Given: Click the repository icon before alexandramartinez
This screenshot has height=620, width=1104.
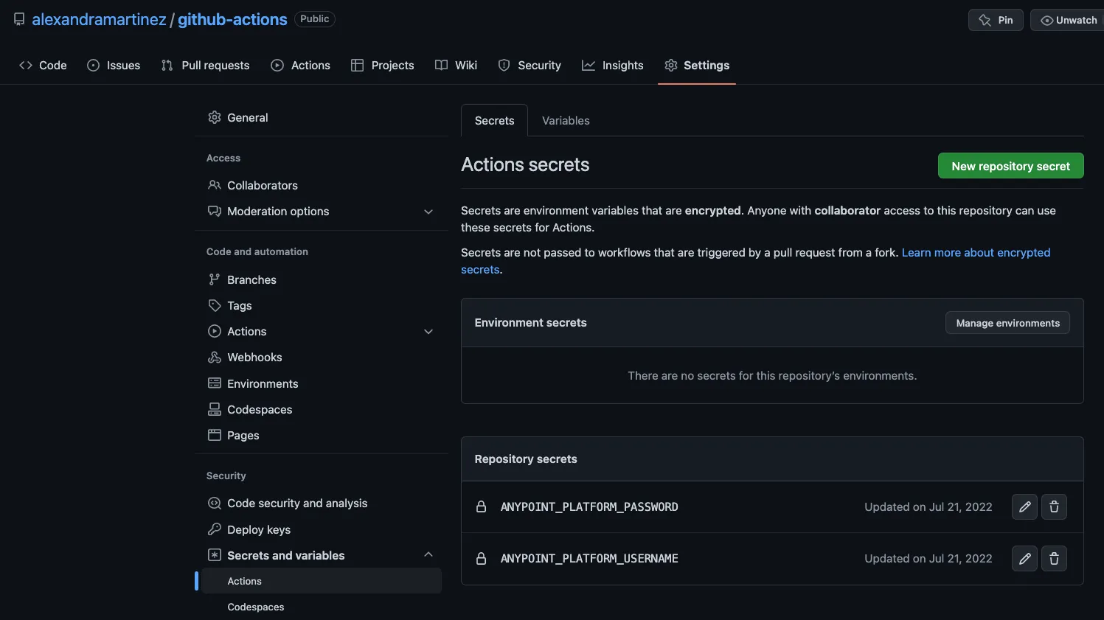Looking at the screenshot, I should click(x=19, y=19).
